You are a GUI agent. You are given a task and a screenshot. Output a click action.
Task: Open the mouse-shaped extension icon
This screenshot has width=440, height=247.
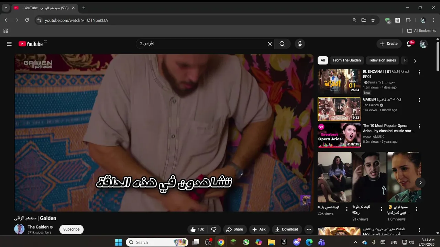[x=398, y=20]
